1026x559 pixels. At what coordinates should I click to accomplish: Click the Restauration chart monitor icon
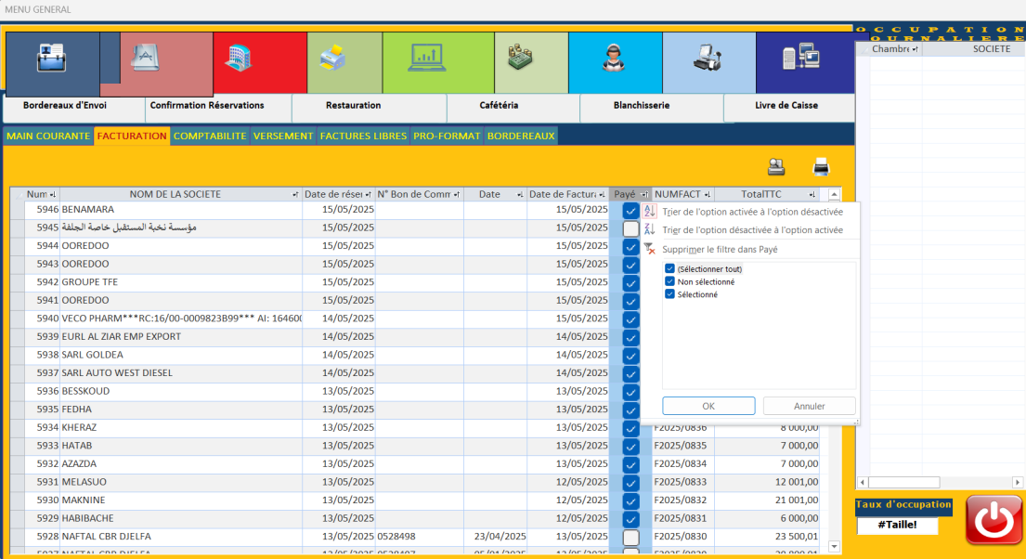(x=426, y=58)
